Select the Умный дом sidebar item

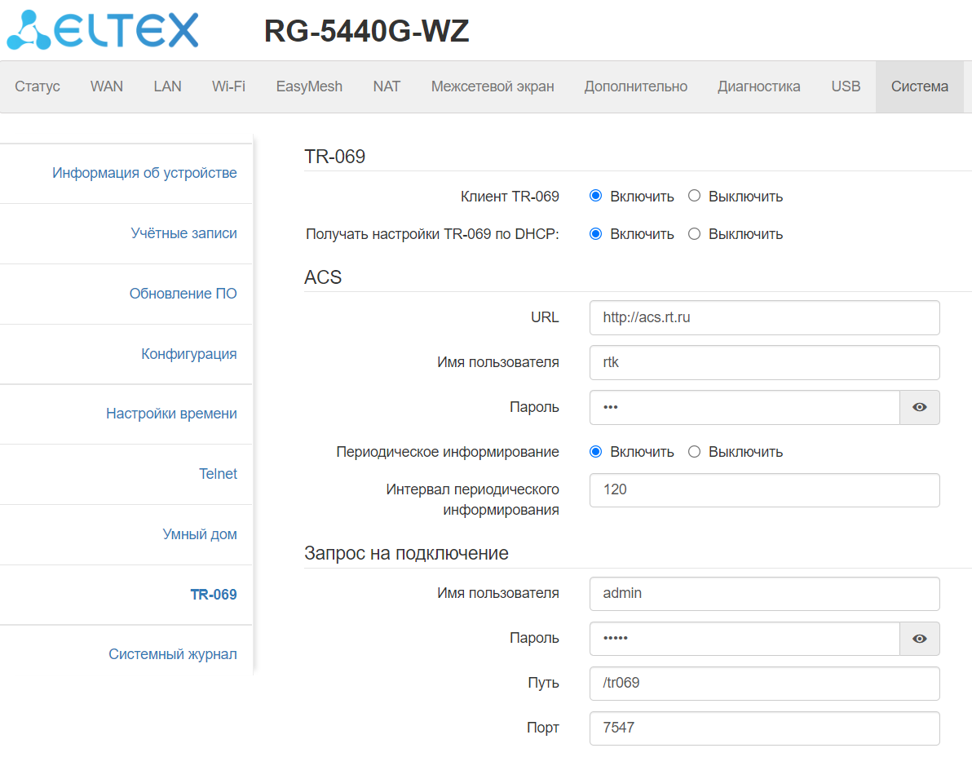pos(200,534)
